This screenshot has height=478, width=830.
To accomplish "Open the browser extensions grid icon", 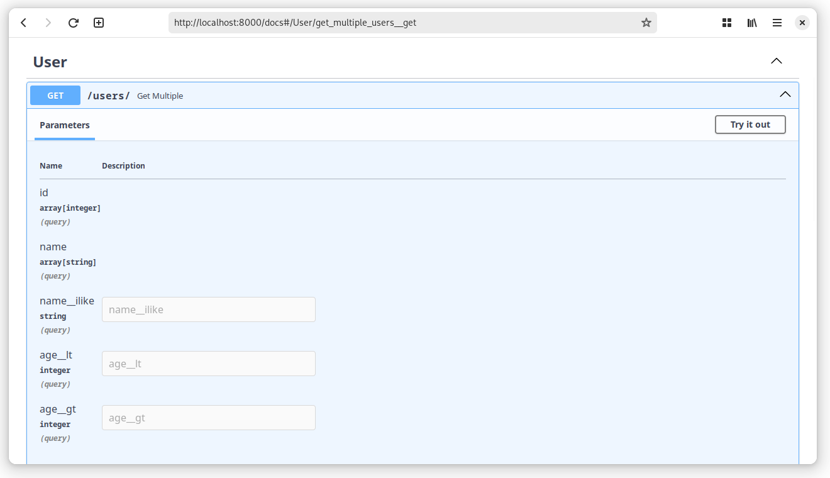I will pyautogui.click(x=726, y=23).
